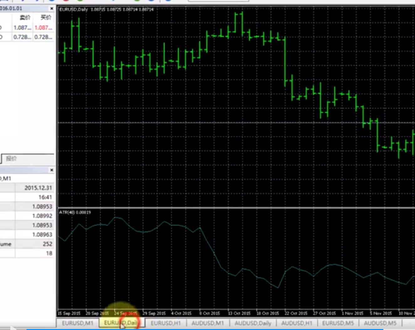Image resolution: width=415 pixels, height=330 pixels.
Task: Click the red 1.087 price in first row
Action: coord(43,28)
